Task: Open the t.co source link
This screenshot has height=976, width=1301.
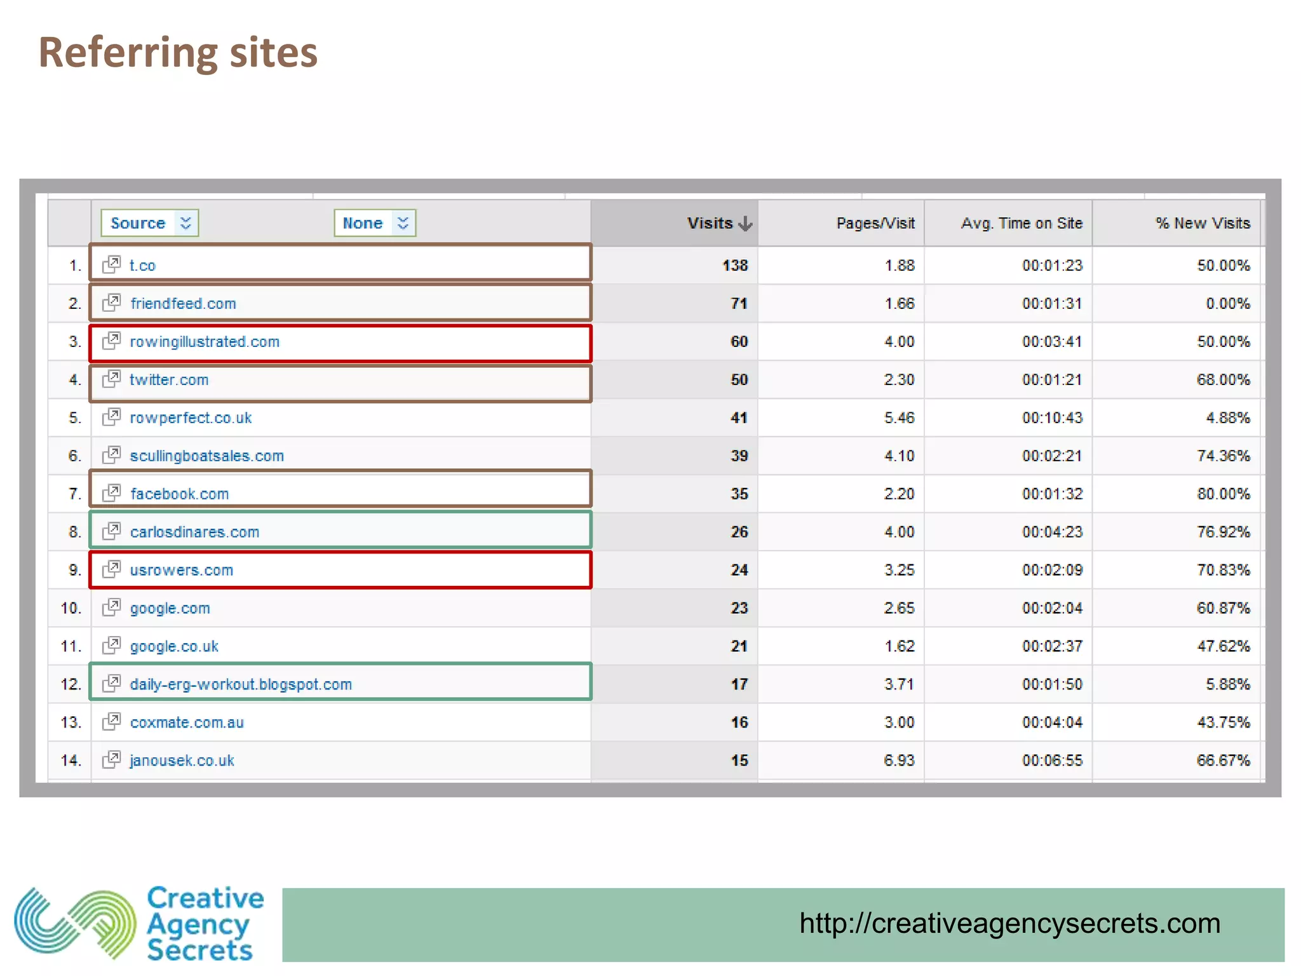Action: 142,266
